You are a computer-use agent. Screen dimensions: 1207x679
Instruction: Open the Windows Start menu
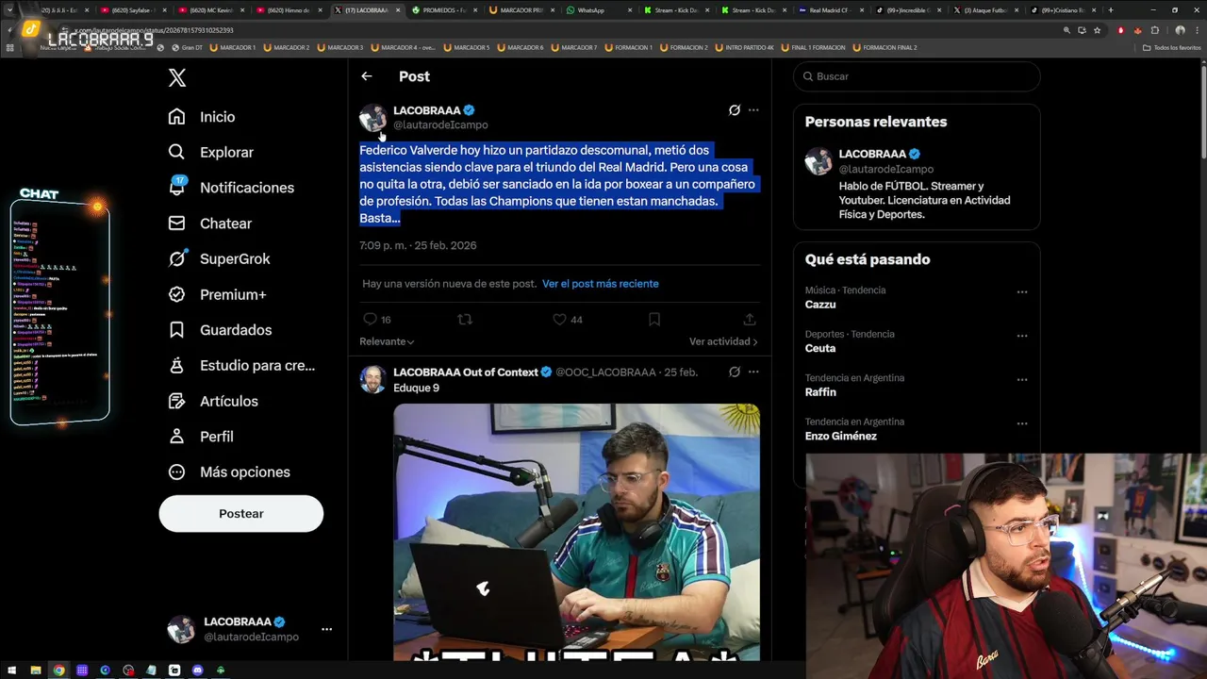point(12,671)
